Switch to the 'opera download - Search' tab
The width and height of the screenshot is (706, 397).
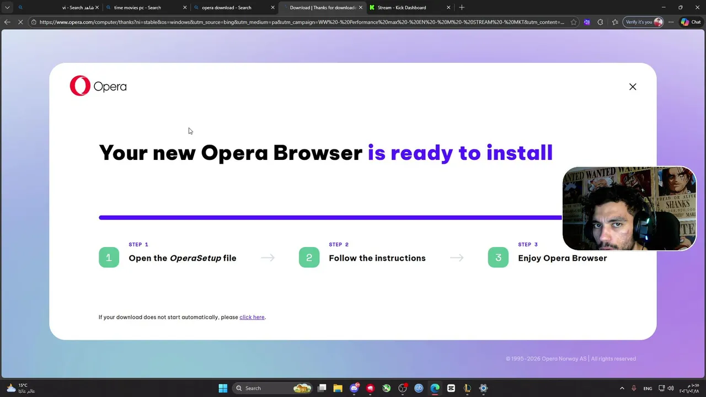pyautogui.click(x=234, y=8)
